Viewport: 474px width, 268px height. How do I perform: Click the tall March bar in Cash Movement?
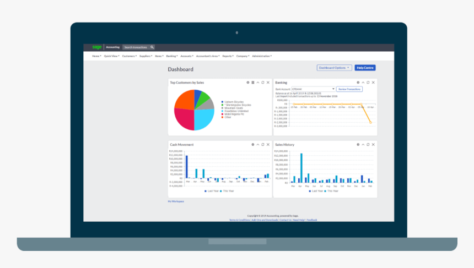coord(186,167)
